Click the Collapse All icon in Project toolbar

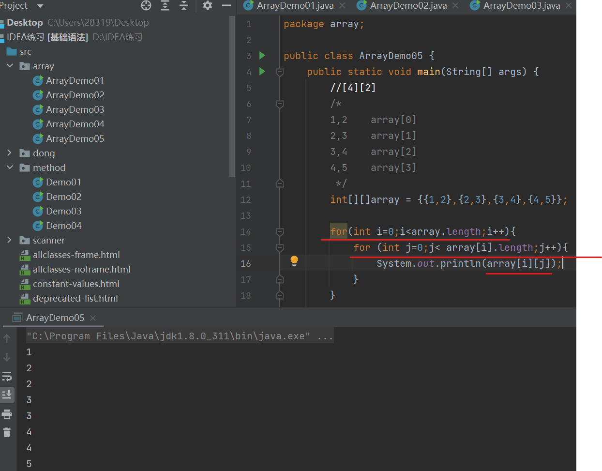(x=184, y=5)
